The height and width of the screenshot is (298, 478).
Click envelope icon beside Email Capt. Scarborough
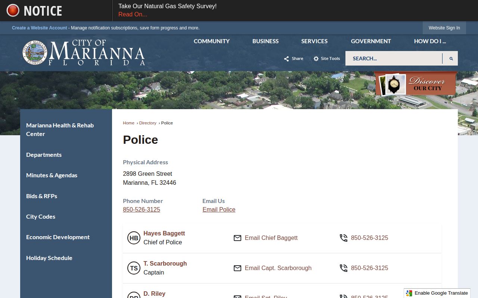point(238,268)
